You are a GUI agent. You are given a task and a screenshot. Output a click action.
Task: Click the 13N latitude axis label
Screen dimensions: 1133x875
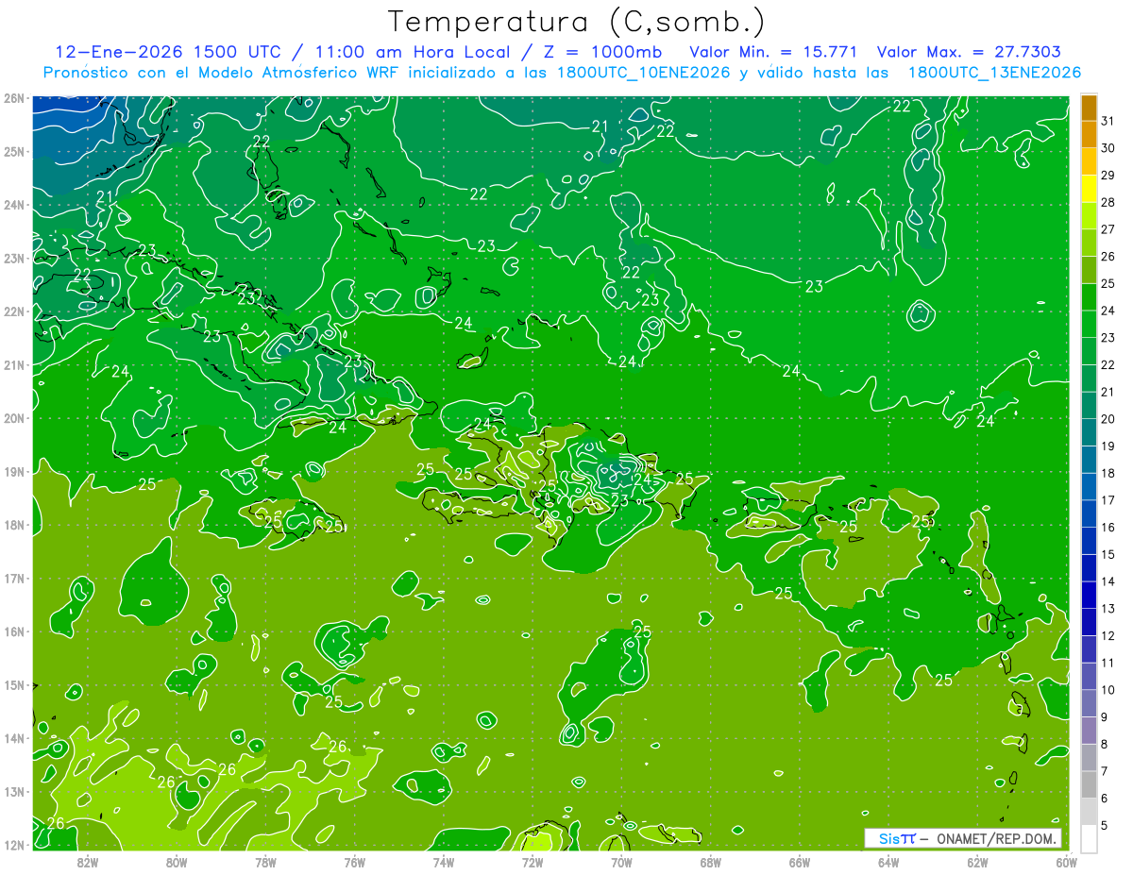tap(14, 791)
